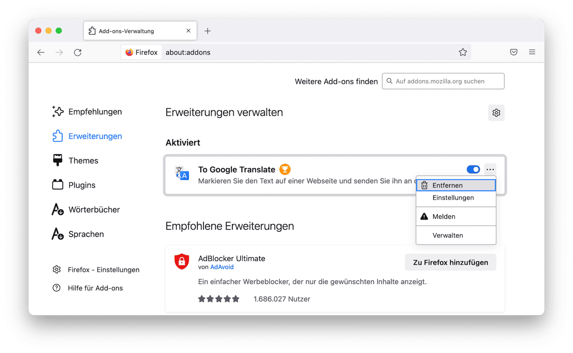This screenshot has width=573, height=353.
Task: Click the 1.686.027 Nutzer text
Action: [282, 299]
